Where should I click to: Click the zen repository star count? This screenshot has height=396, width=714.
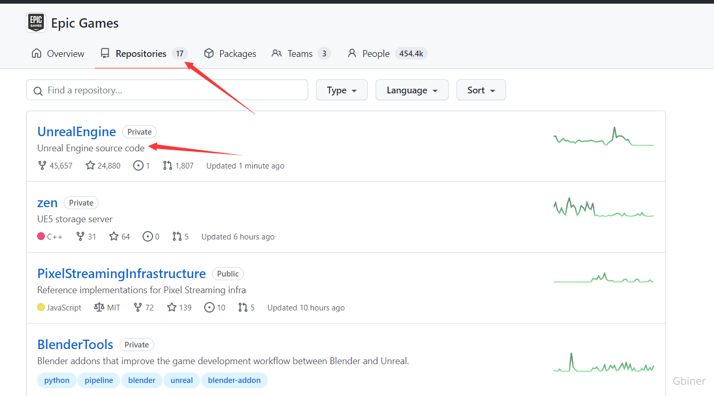pyautogui.click(x=120, y=237)
